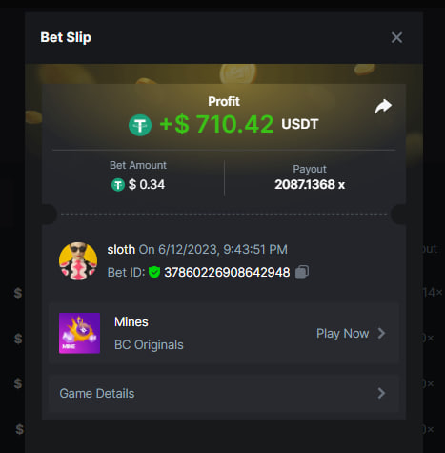Select the Bet ID number 37860226908642948
This screenshot has width=445, height=453.
point(227,273)
